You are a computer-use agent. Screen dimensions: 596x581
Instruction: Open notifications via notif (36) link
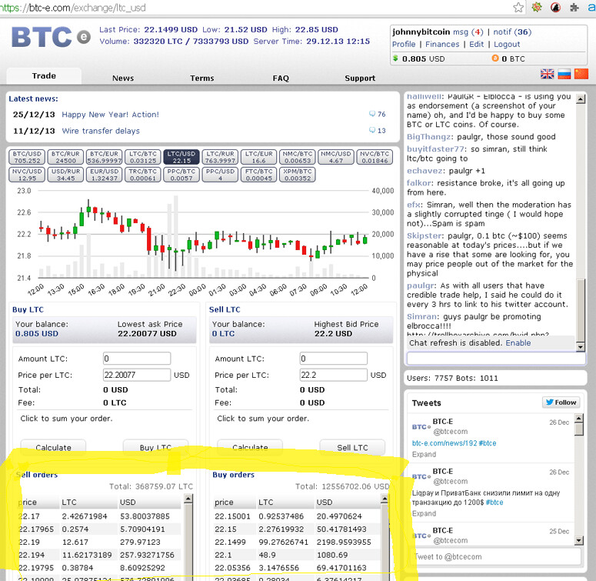[512, 32]
